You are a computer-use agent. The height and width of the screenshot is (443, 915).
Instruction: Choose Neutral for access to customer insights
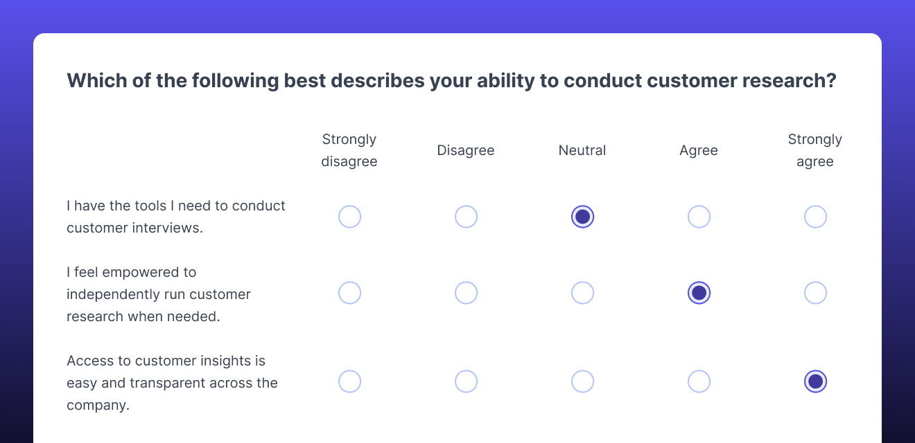point(582,381)
